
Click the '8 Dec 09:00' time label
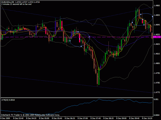121,118
